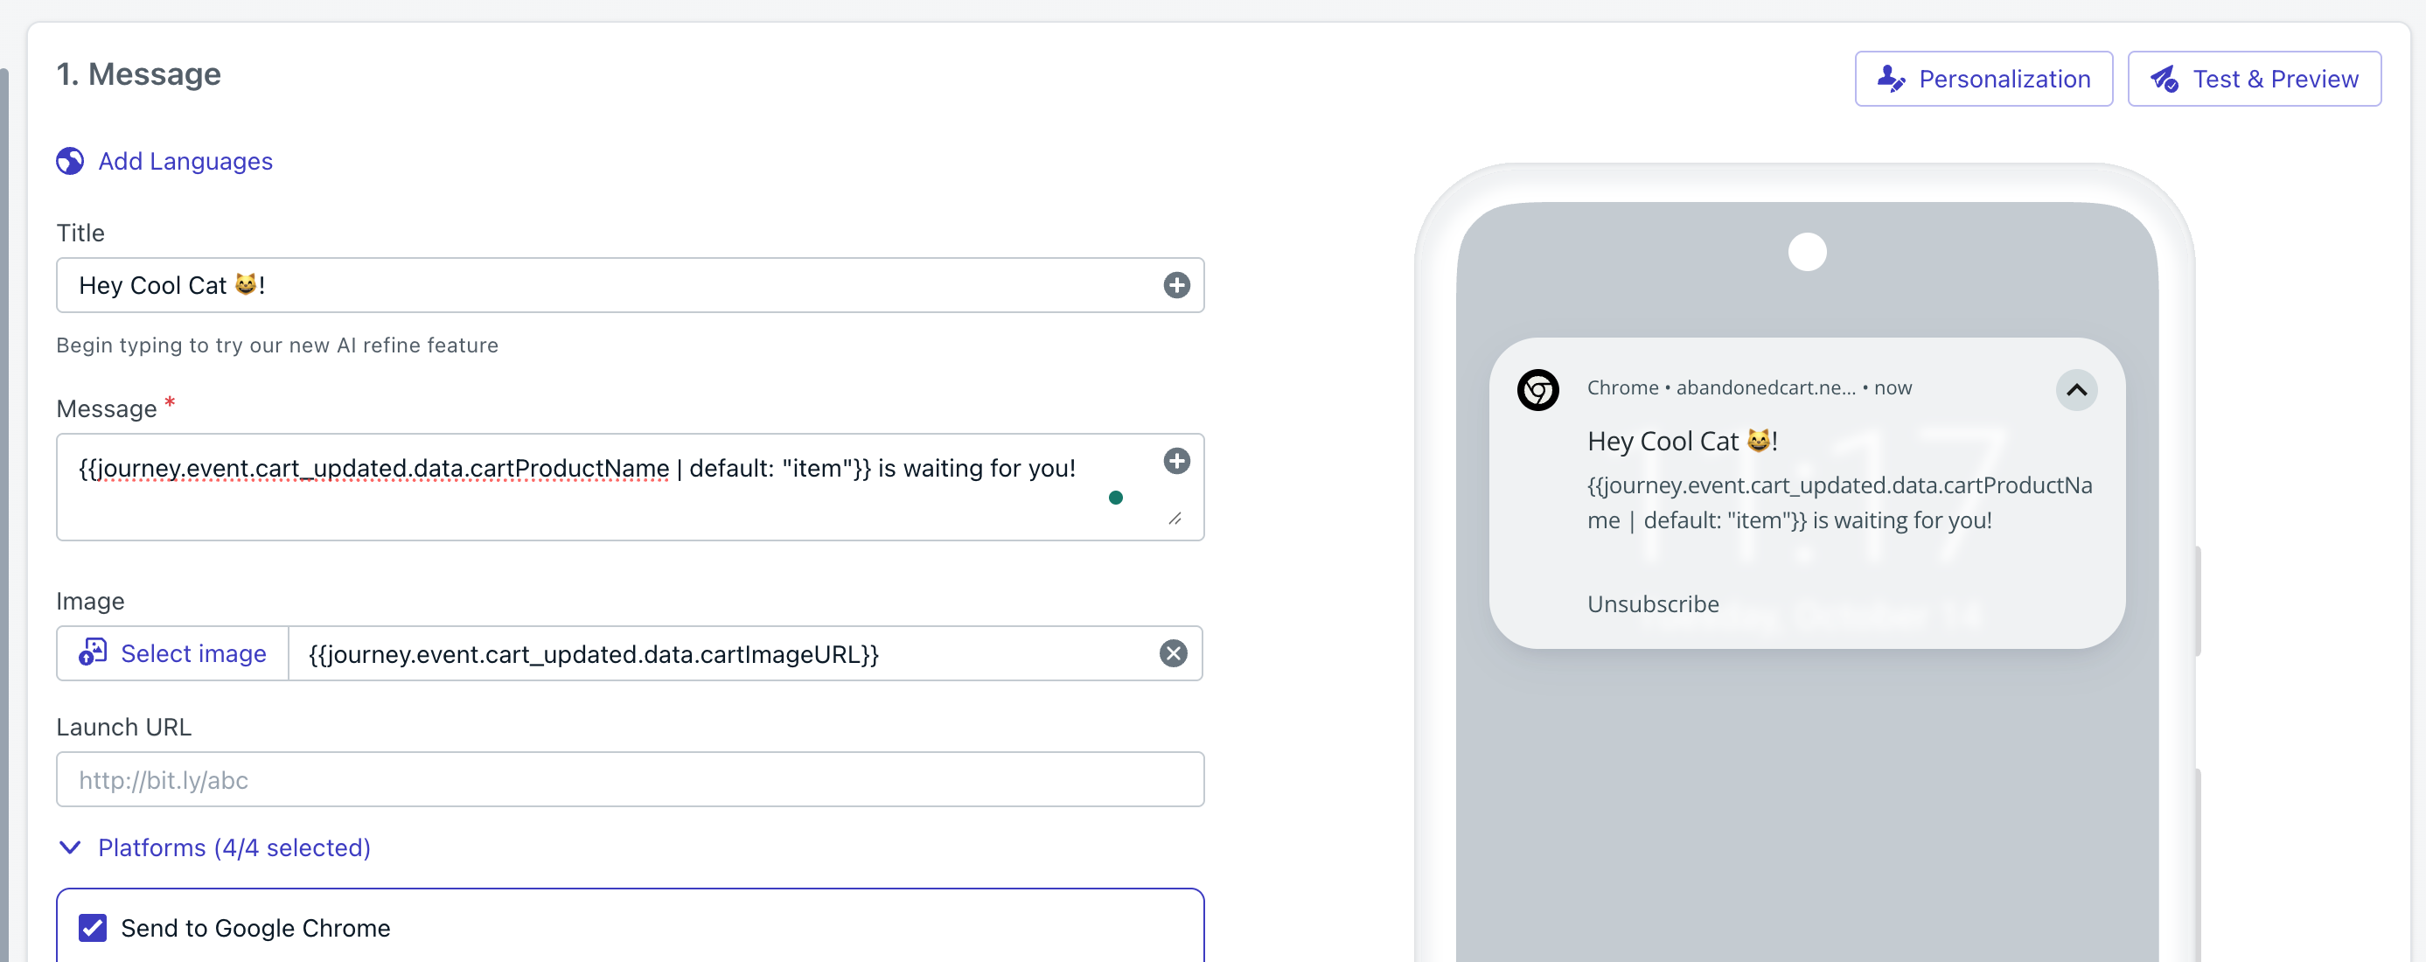This screenshot has height=962, width=2426.
Task: Click the globe icon beside Add Languages
Action: tap(70, 161)
